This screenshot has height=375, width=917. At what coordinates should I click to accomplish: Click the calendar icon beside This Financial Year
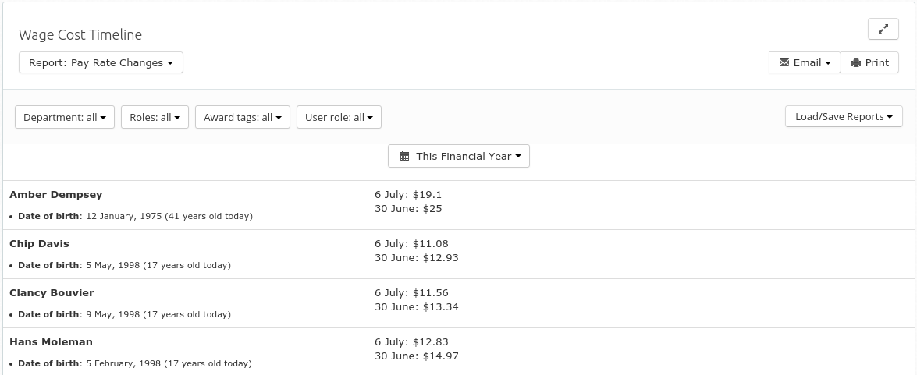point(405,156)
